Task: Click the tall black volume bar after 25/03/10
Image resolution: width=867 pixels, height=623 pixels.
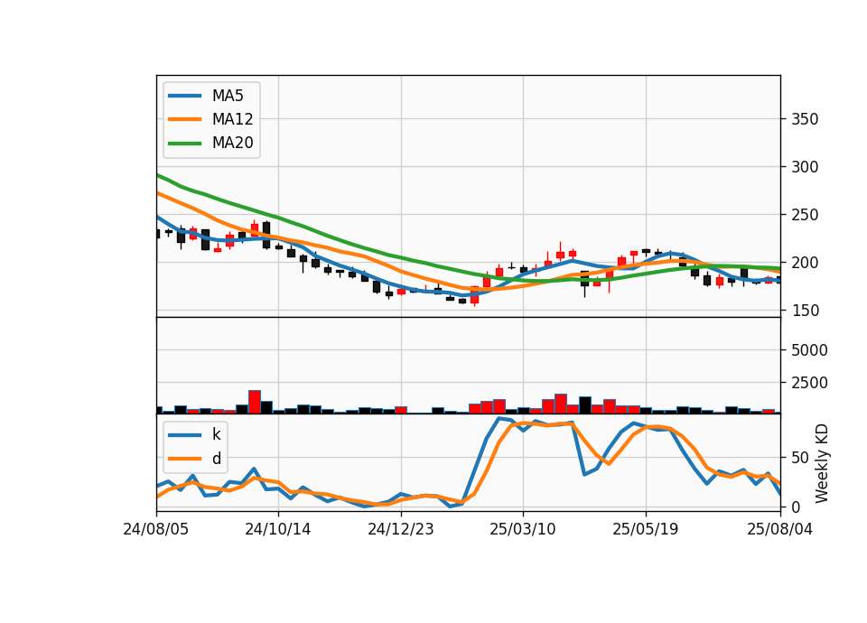Action: 585,405
